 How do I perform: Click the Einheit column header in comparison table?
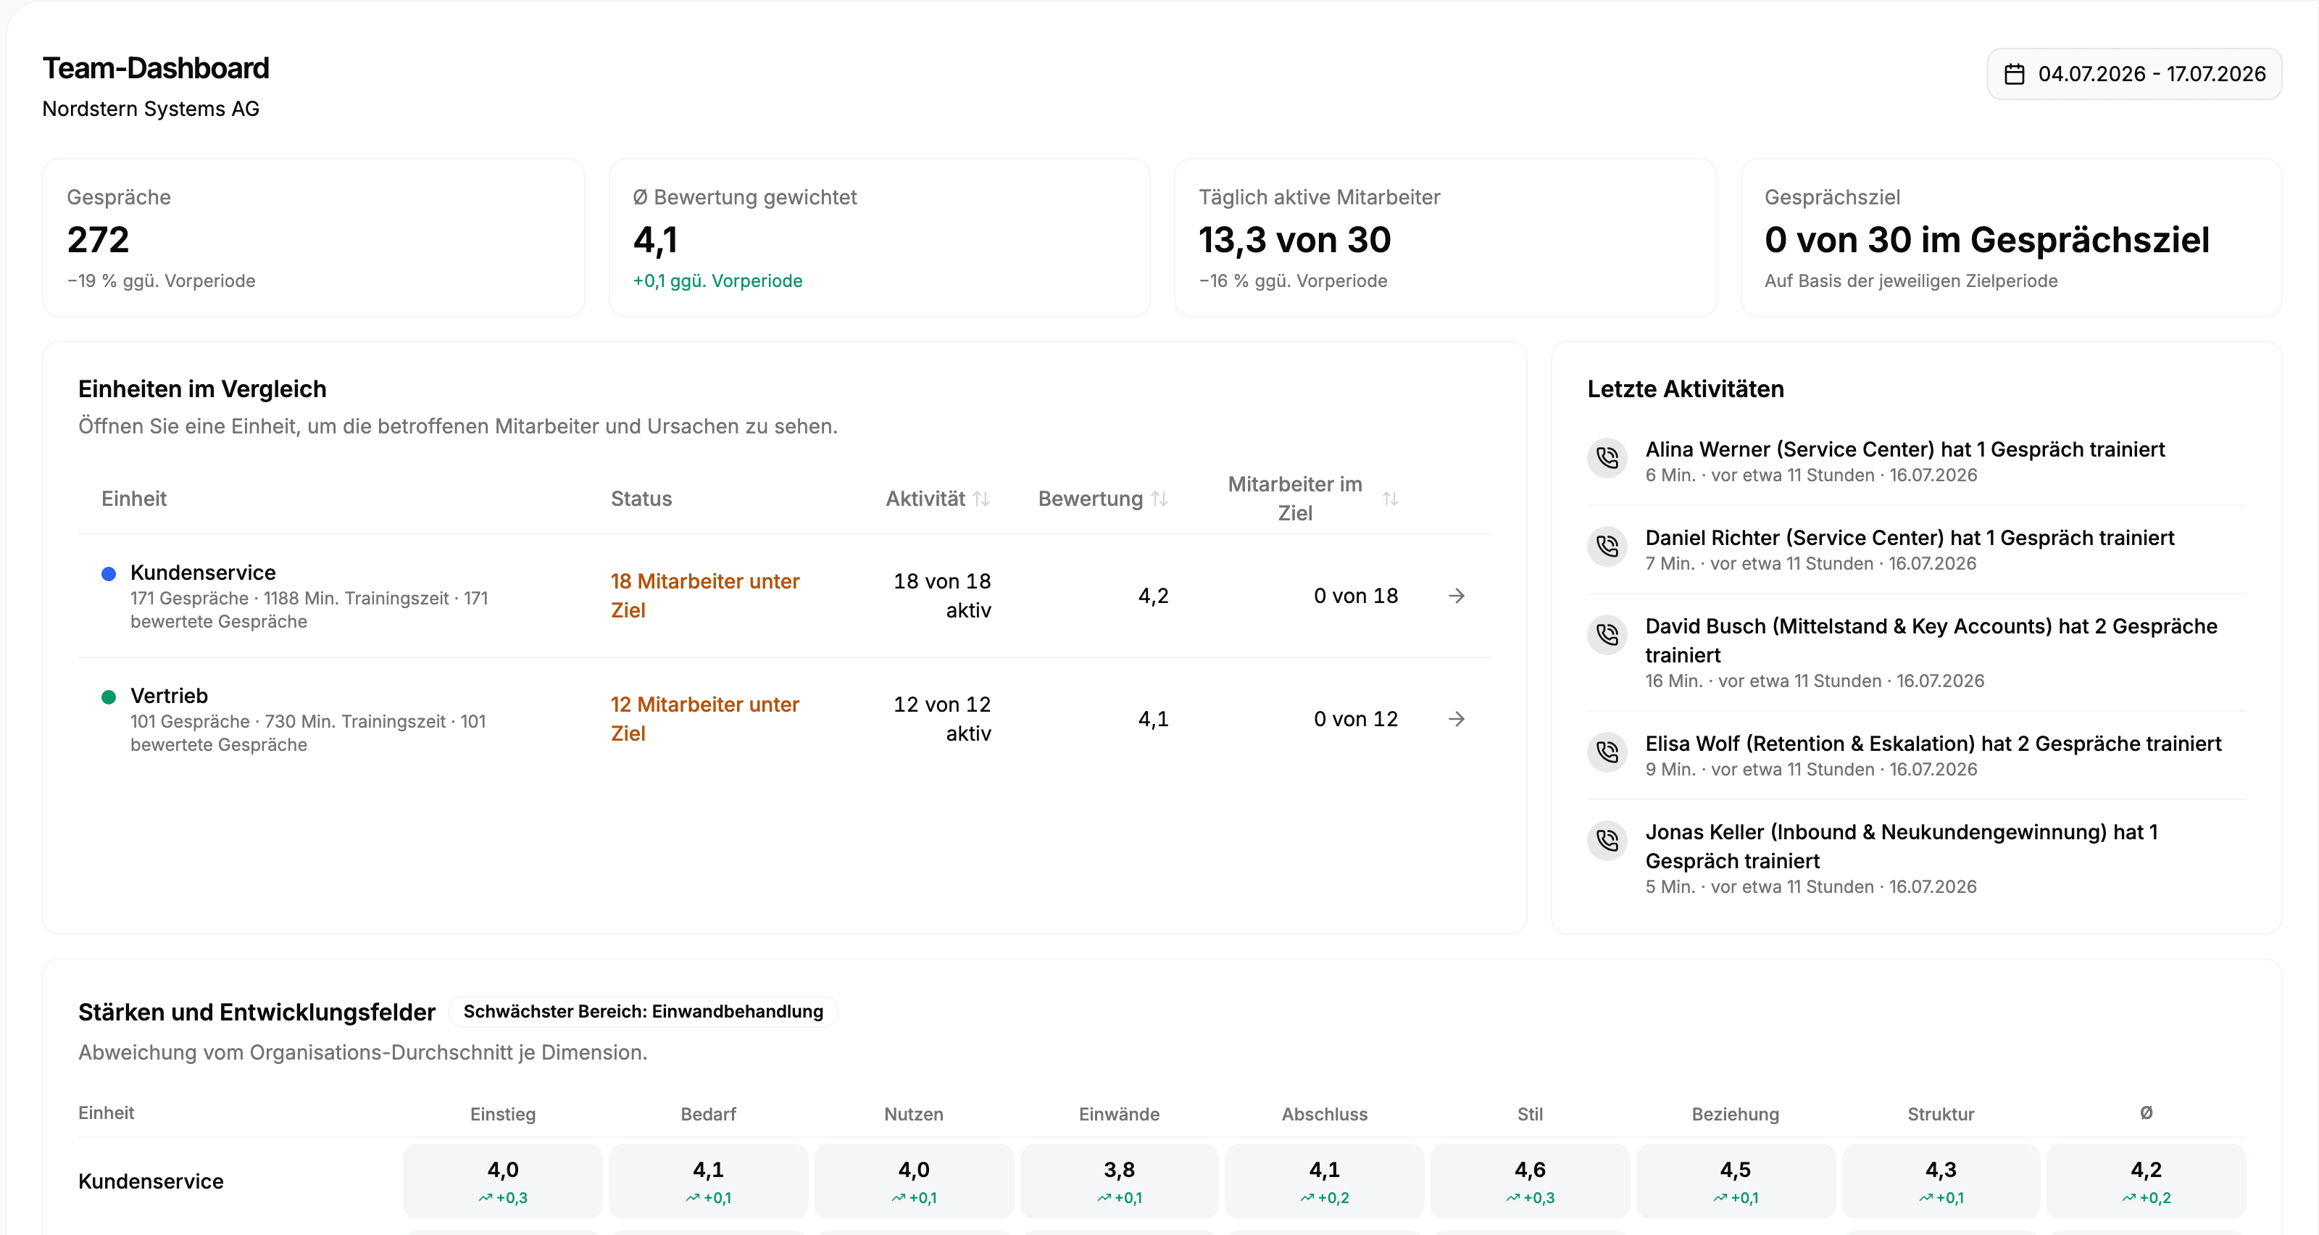tap(134, 499)
